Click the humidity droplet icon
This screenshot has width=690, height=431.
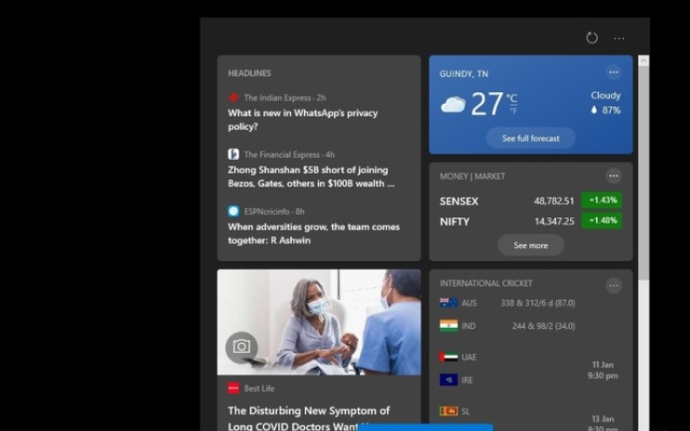pos(594,110)
